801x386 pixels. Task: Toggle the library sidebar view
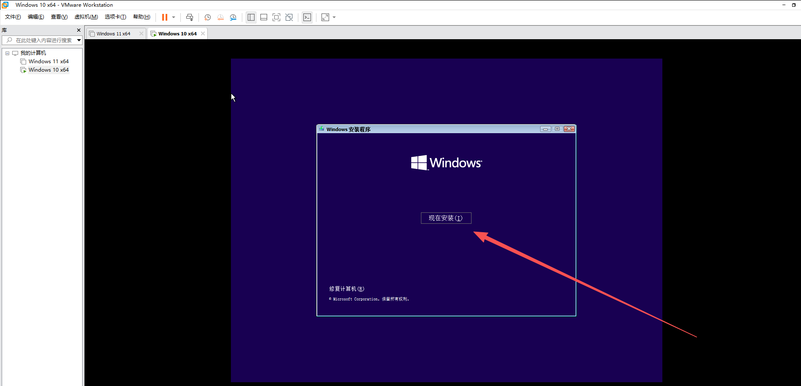251,17
